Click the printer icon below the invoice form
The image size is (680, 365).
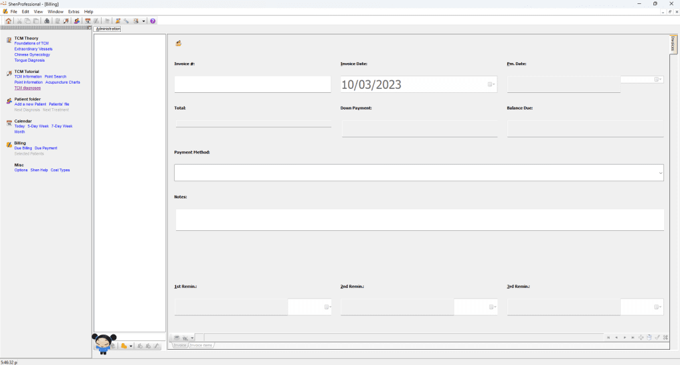177,338
